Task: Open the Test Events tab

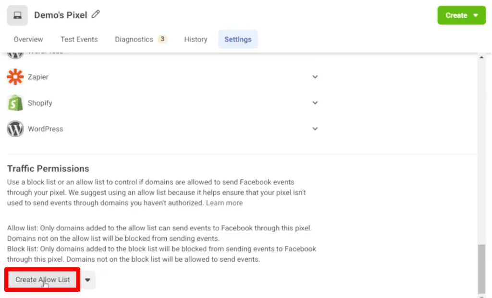Action: coord(79,39)
